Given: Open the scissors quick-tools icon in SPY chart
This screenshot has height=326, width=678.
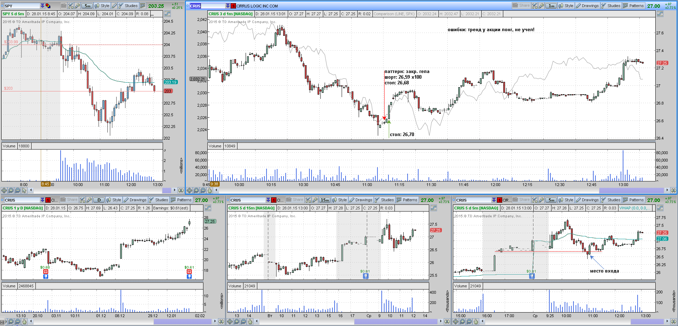Looking at the screenshot, I should (x=71, y=6).
